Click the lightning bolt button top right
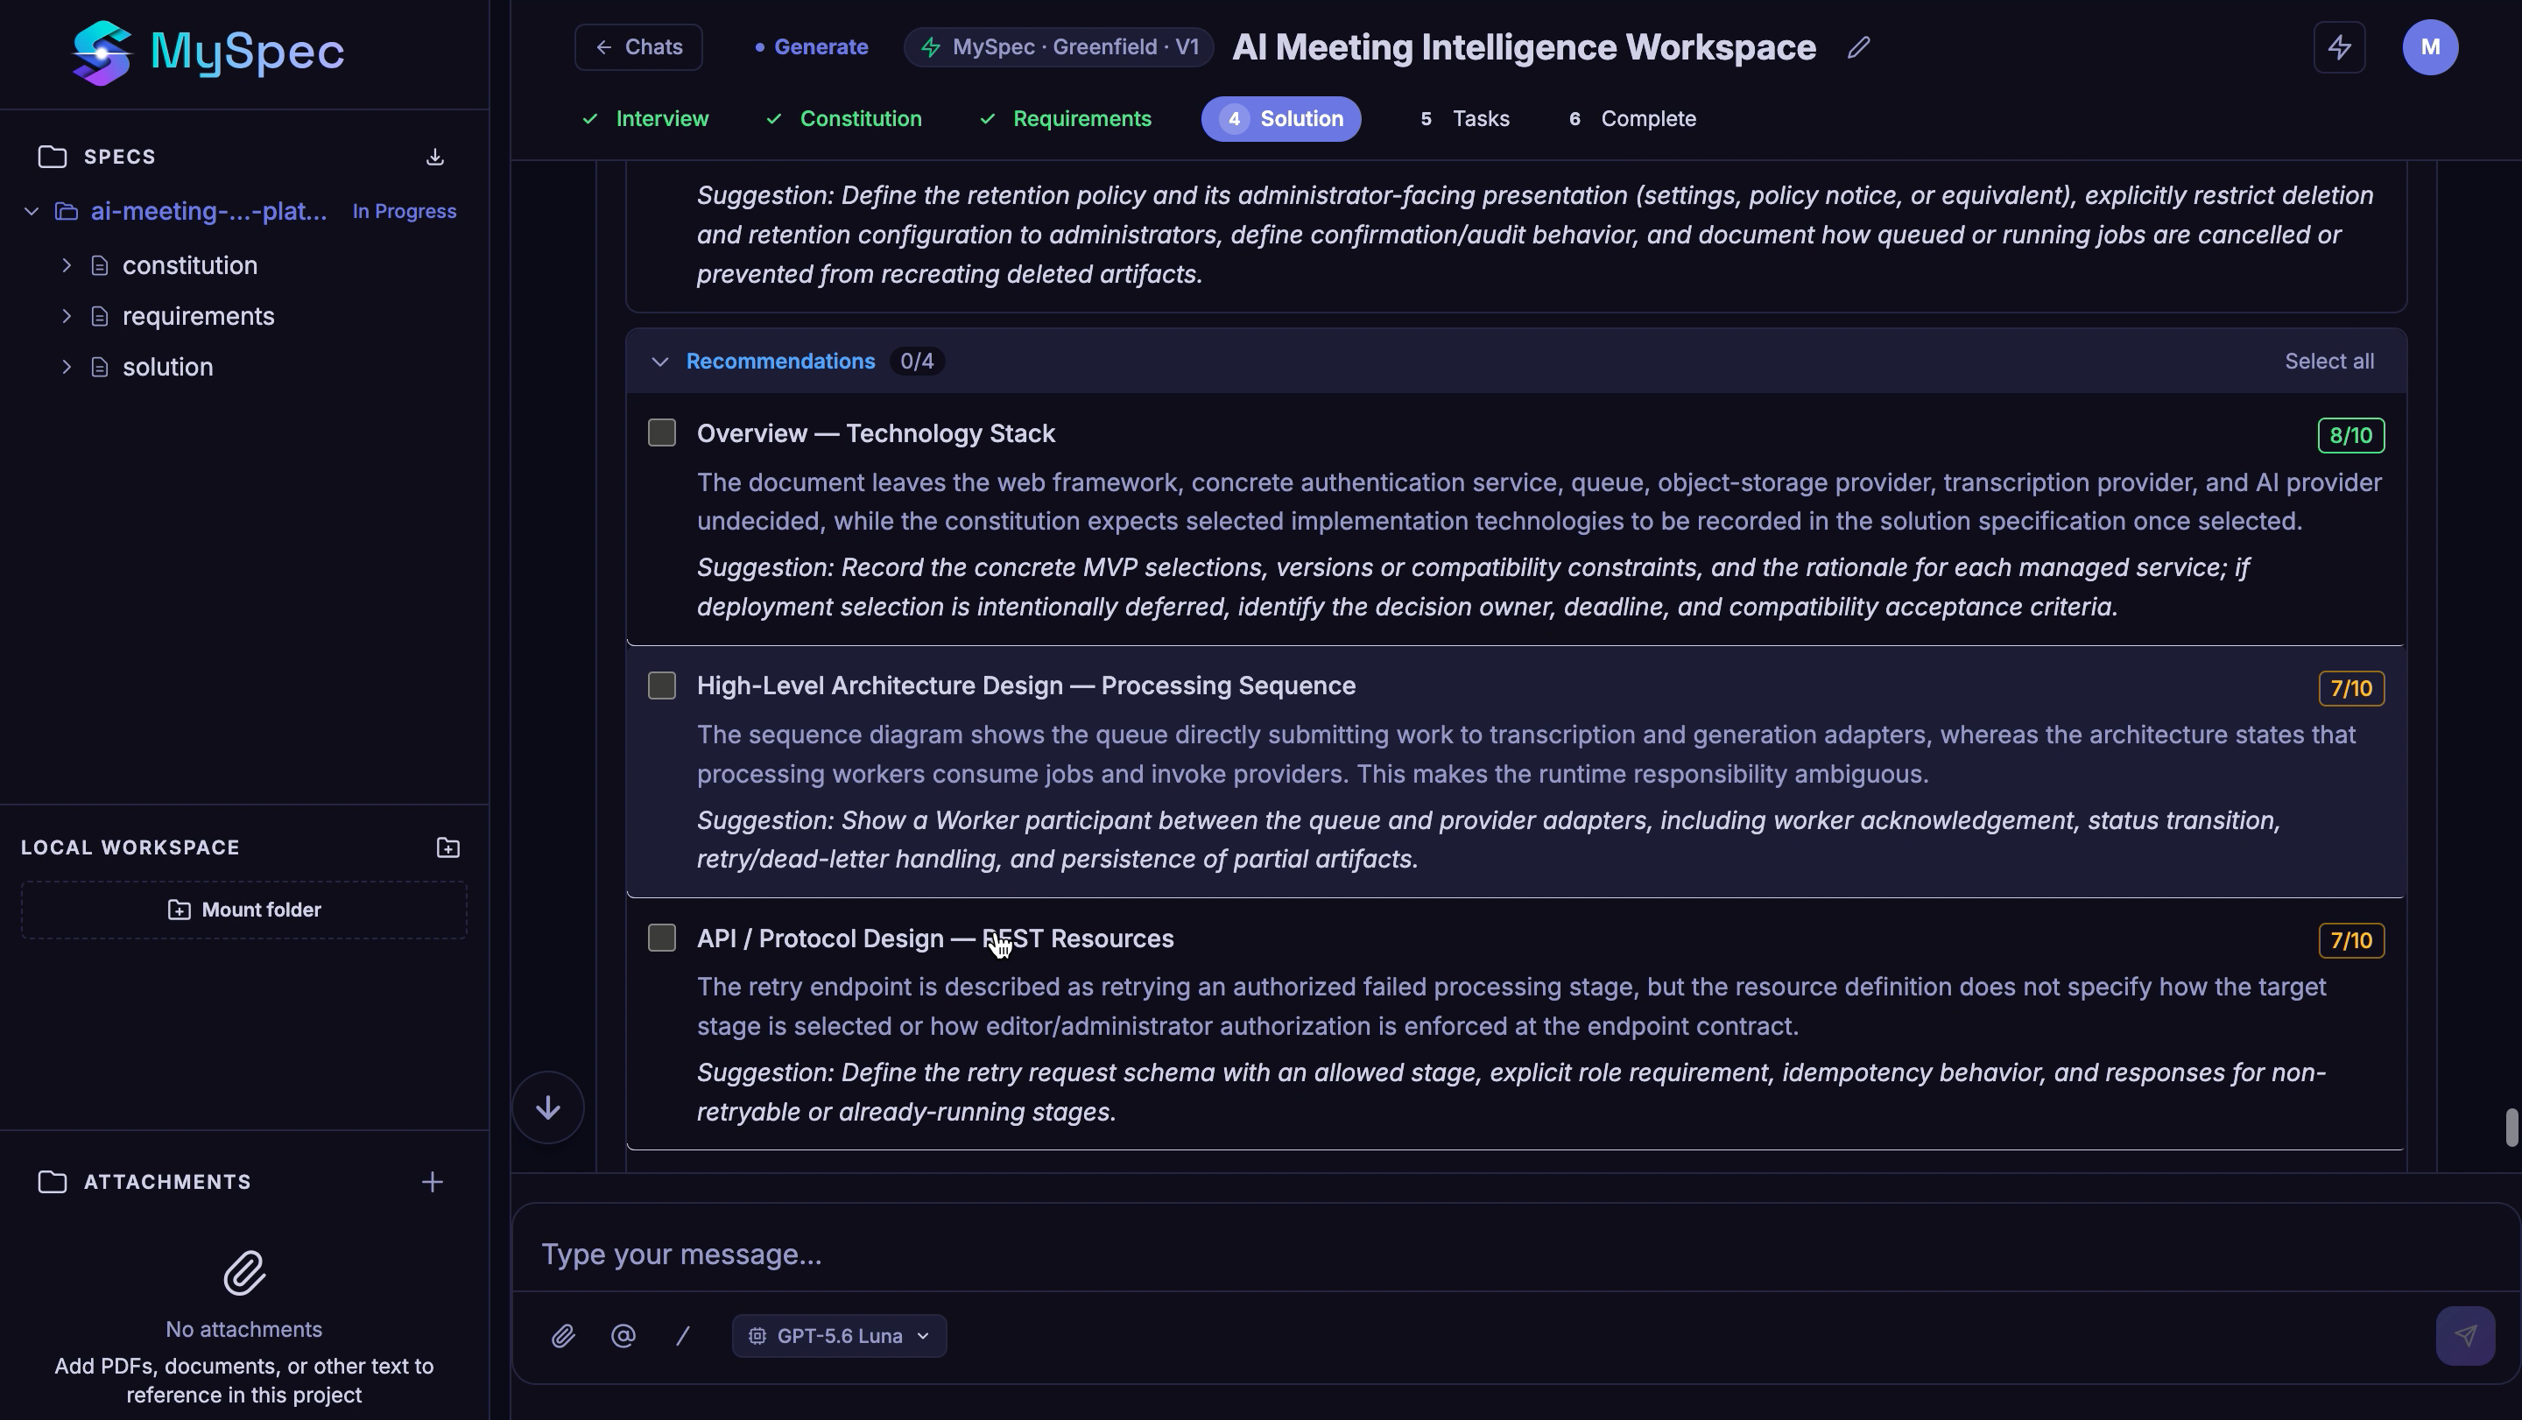 pos(2339,47)
